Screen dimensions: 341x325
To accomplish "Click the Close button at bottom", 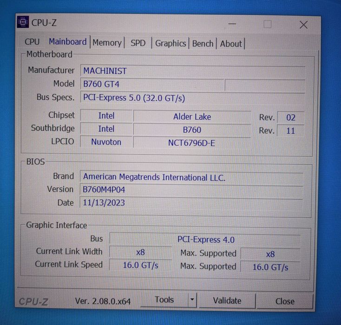I will pos(285,301).
